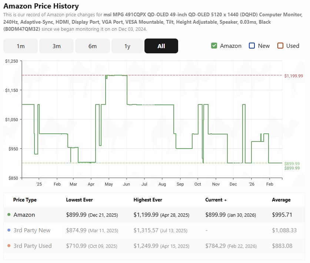
Task: Select the 3m time range tab
Action: point(56,46)
